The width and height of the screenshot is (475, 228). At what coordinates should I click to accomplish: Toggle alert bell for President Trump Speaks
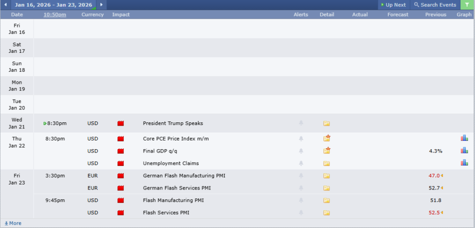point(301,123)
